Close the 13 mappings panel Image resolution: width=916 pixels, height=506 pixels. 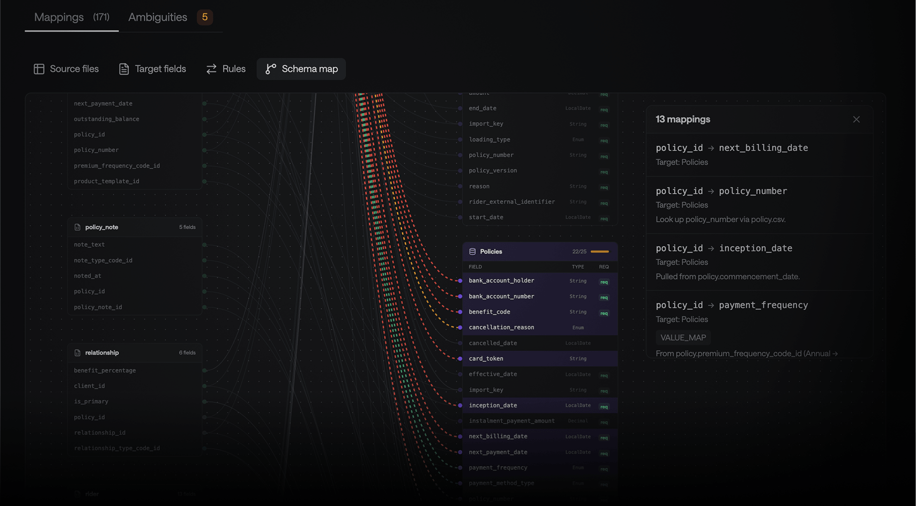point(856,119)
